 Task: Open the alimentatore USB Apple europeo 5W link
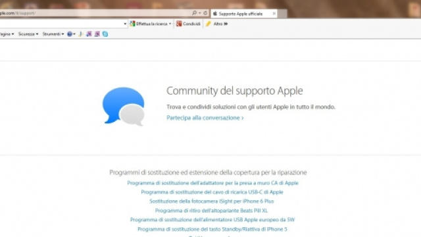pyautogui.click(x=212, y=220)
